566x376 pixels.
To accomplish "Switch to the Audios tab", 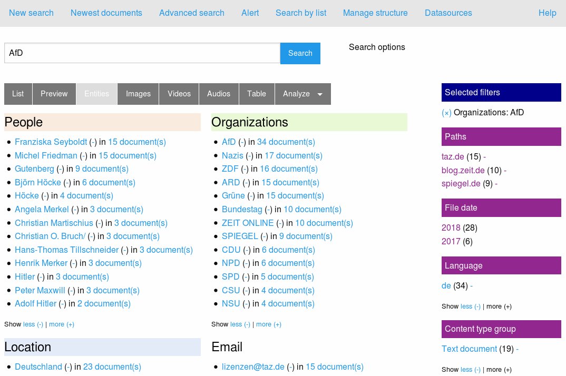I will tap(219, 94).
